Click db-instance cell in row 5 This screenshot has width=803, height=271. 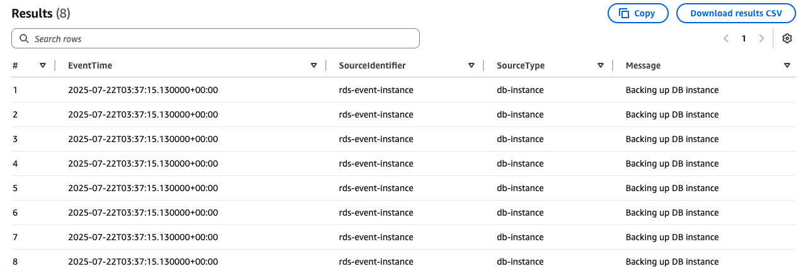pos(520,188)
